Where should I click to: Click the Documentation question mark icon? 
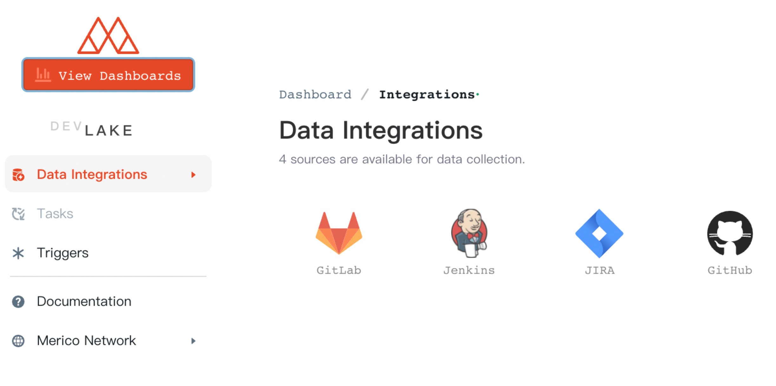(18, 302)
